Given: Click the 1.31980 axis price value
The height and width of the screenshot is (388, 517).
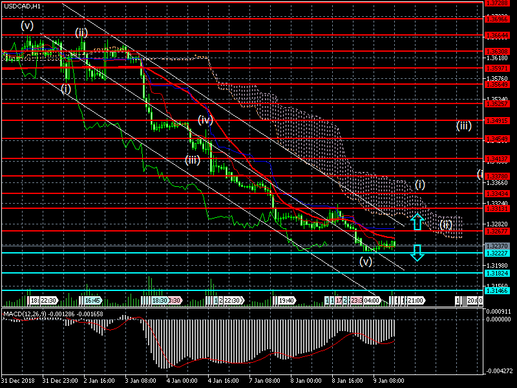Looking at the screenshot, I should coord(497,266).
